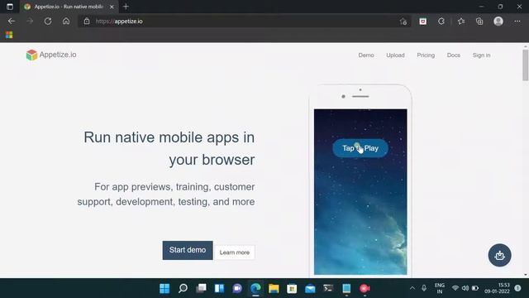Open the Demo navigation link

point(366,55)
